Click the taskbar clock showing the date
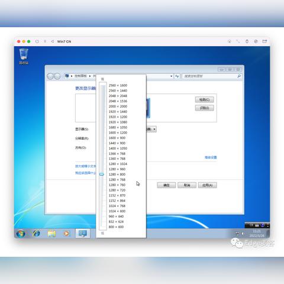 click(257, 234)
